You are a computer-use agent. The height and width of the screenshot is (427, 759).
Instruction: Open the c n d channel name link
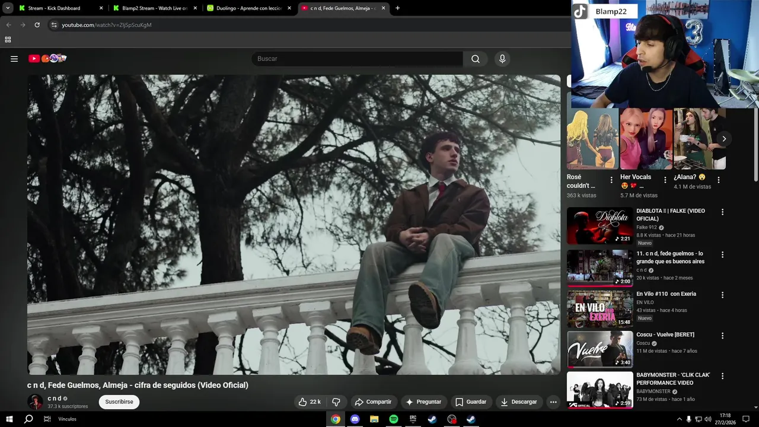click(55, 399)
